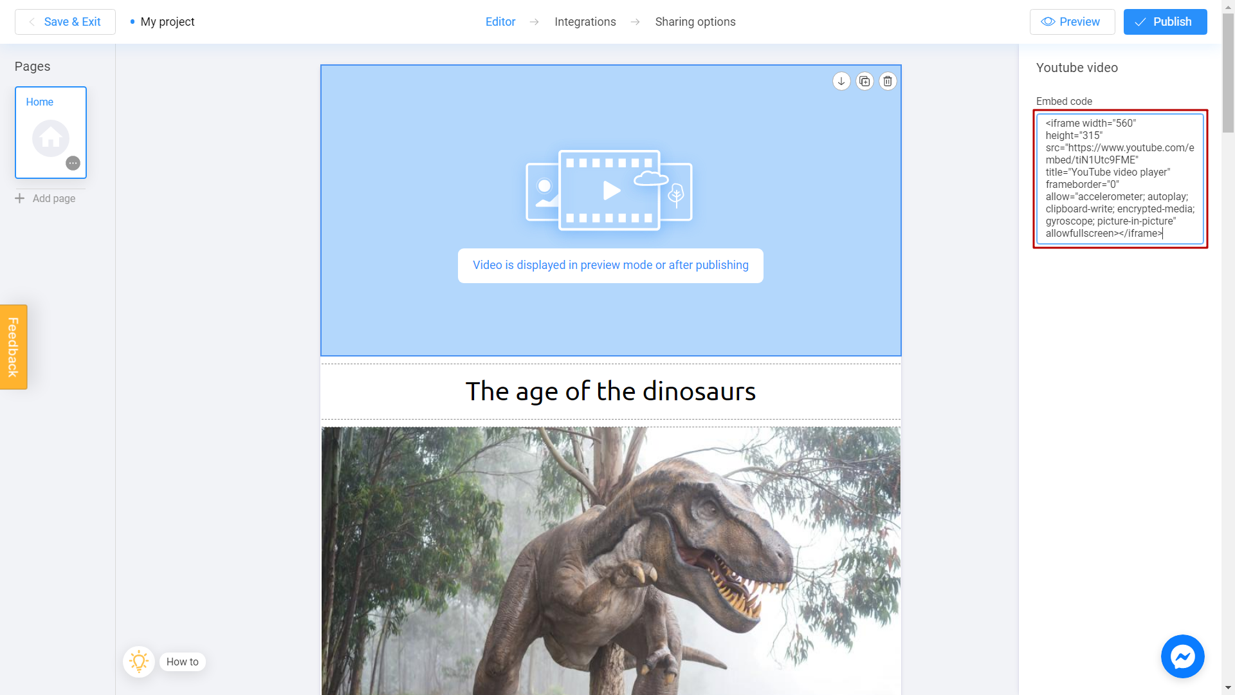Click the video preview notice message
The height and width of the screenshot is (695, 1235).
pyautogui.click(x=610, y=265)
